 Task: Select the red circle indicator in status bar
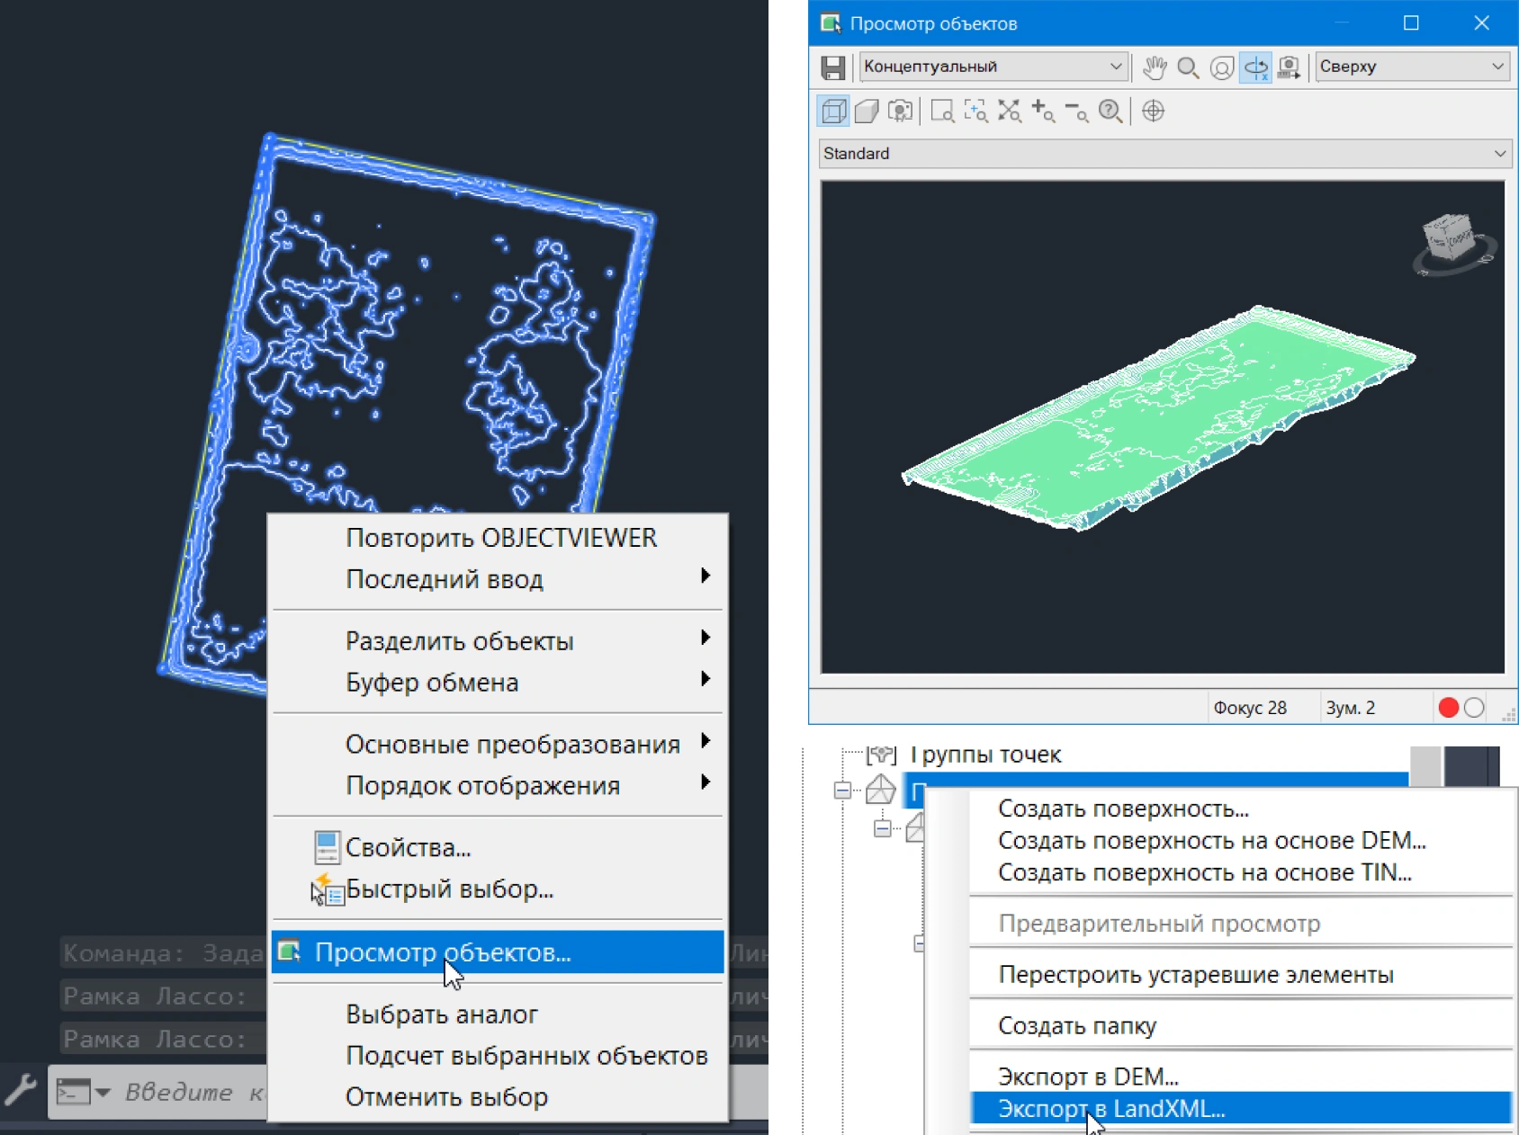coord(1448,708)
